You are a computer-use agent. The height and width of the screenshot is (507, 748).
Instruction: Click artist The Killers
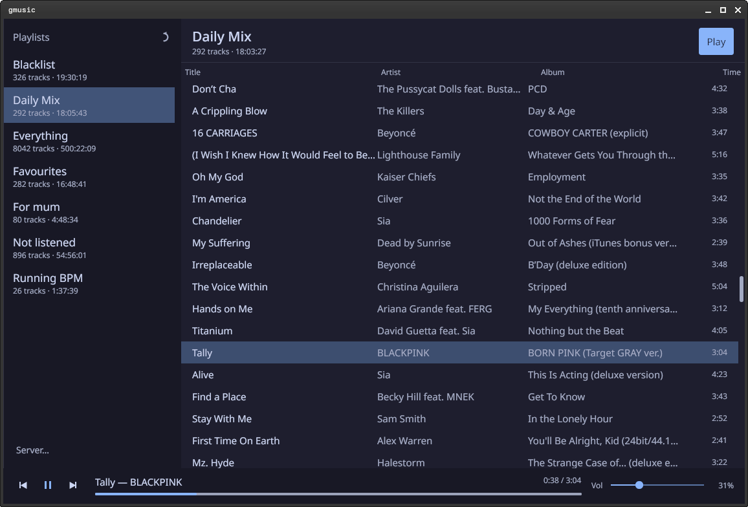coord(401,111)
